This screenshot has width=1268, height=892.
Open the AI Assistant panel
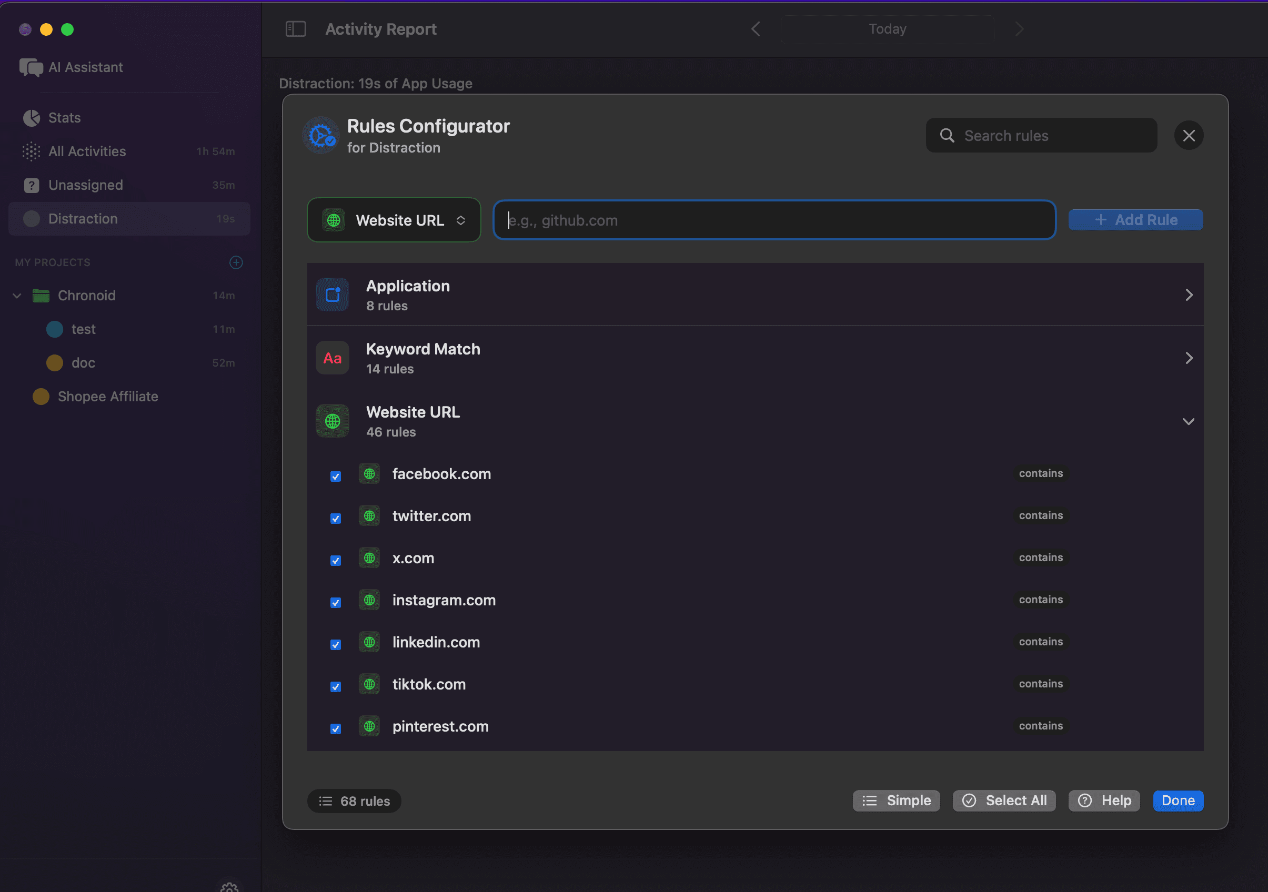pyautogui.click(x=31, y=67)
